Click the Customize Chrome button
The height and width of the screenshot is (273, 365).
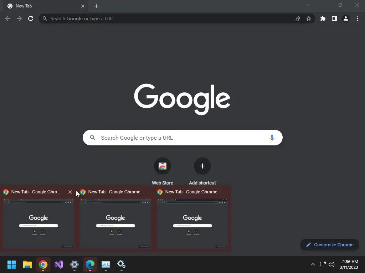coord(330,245)
